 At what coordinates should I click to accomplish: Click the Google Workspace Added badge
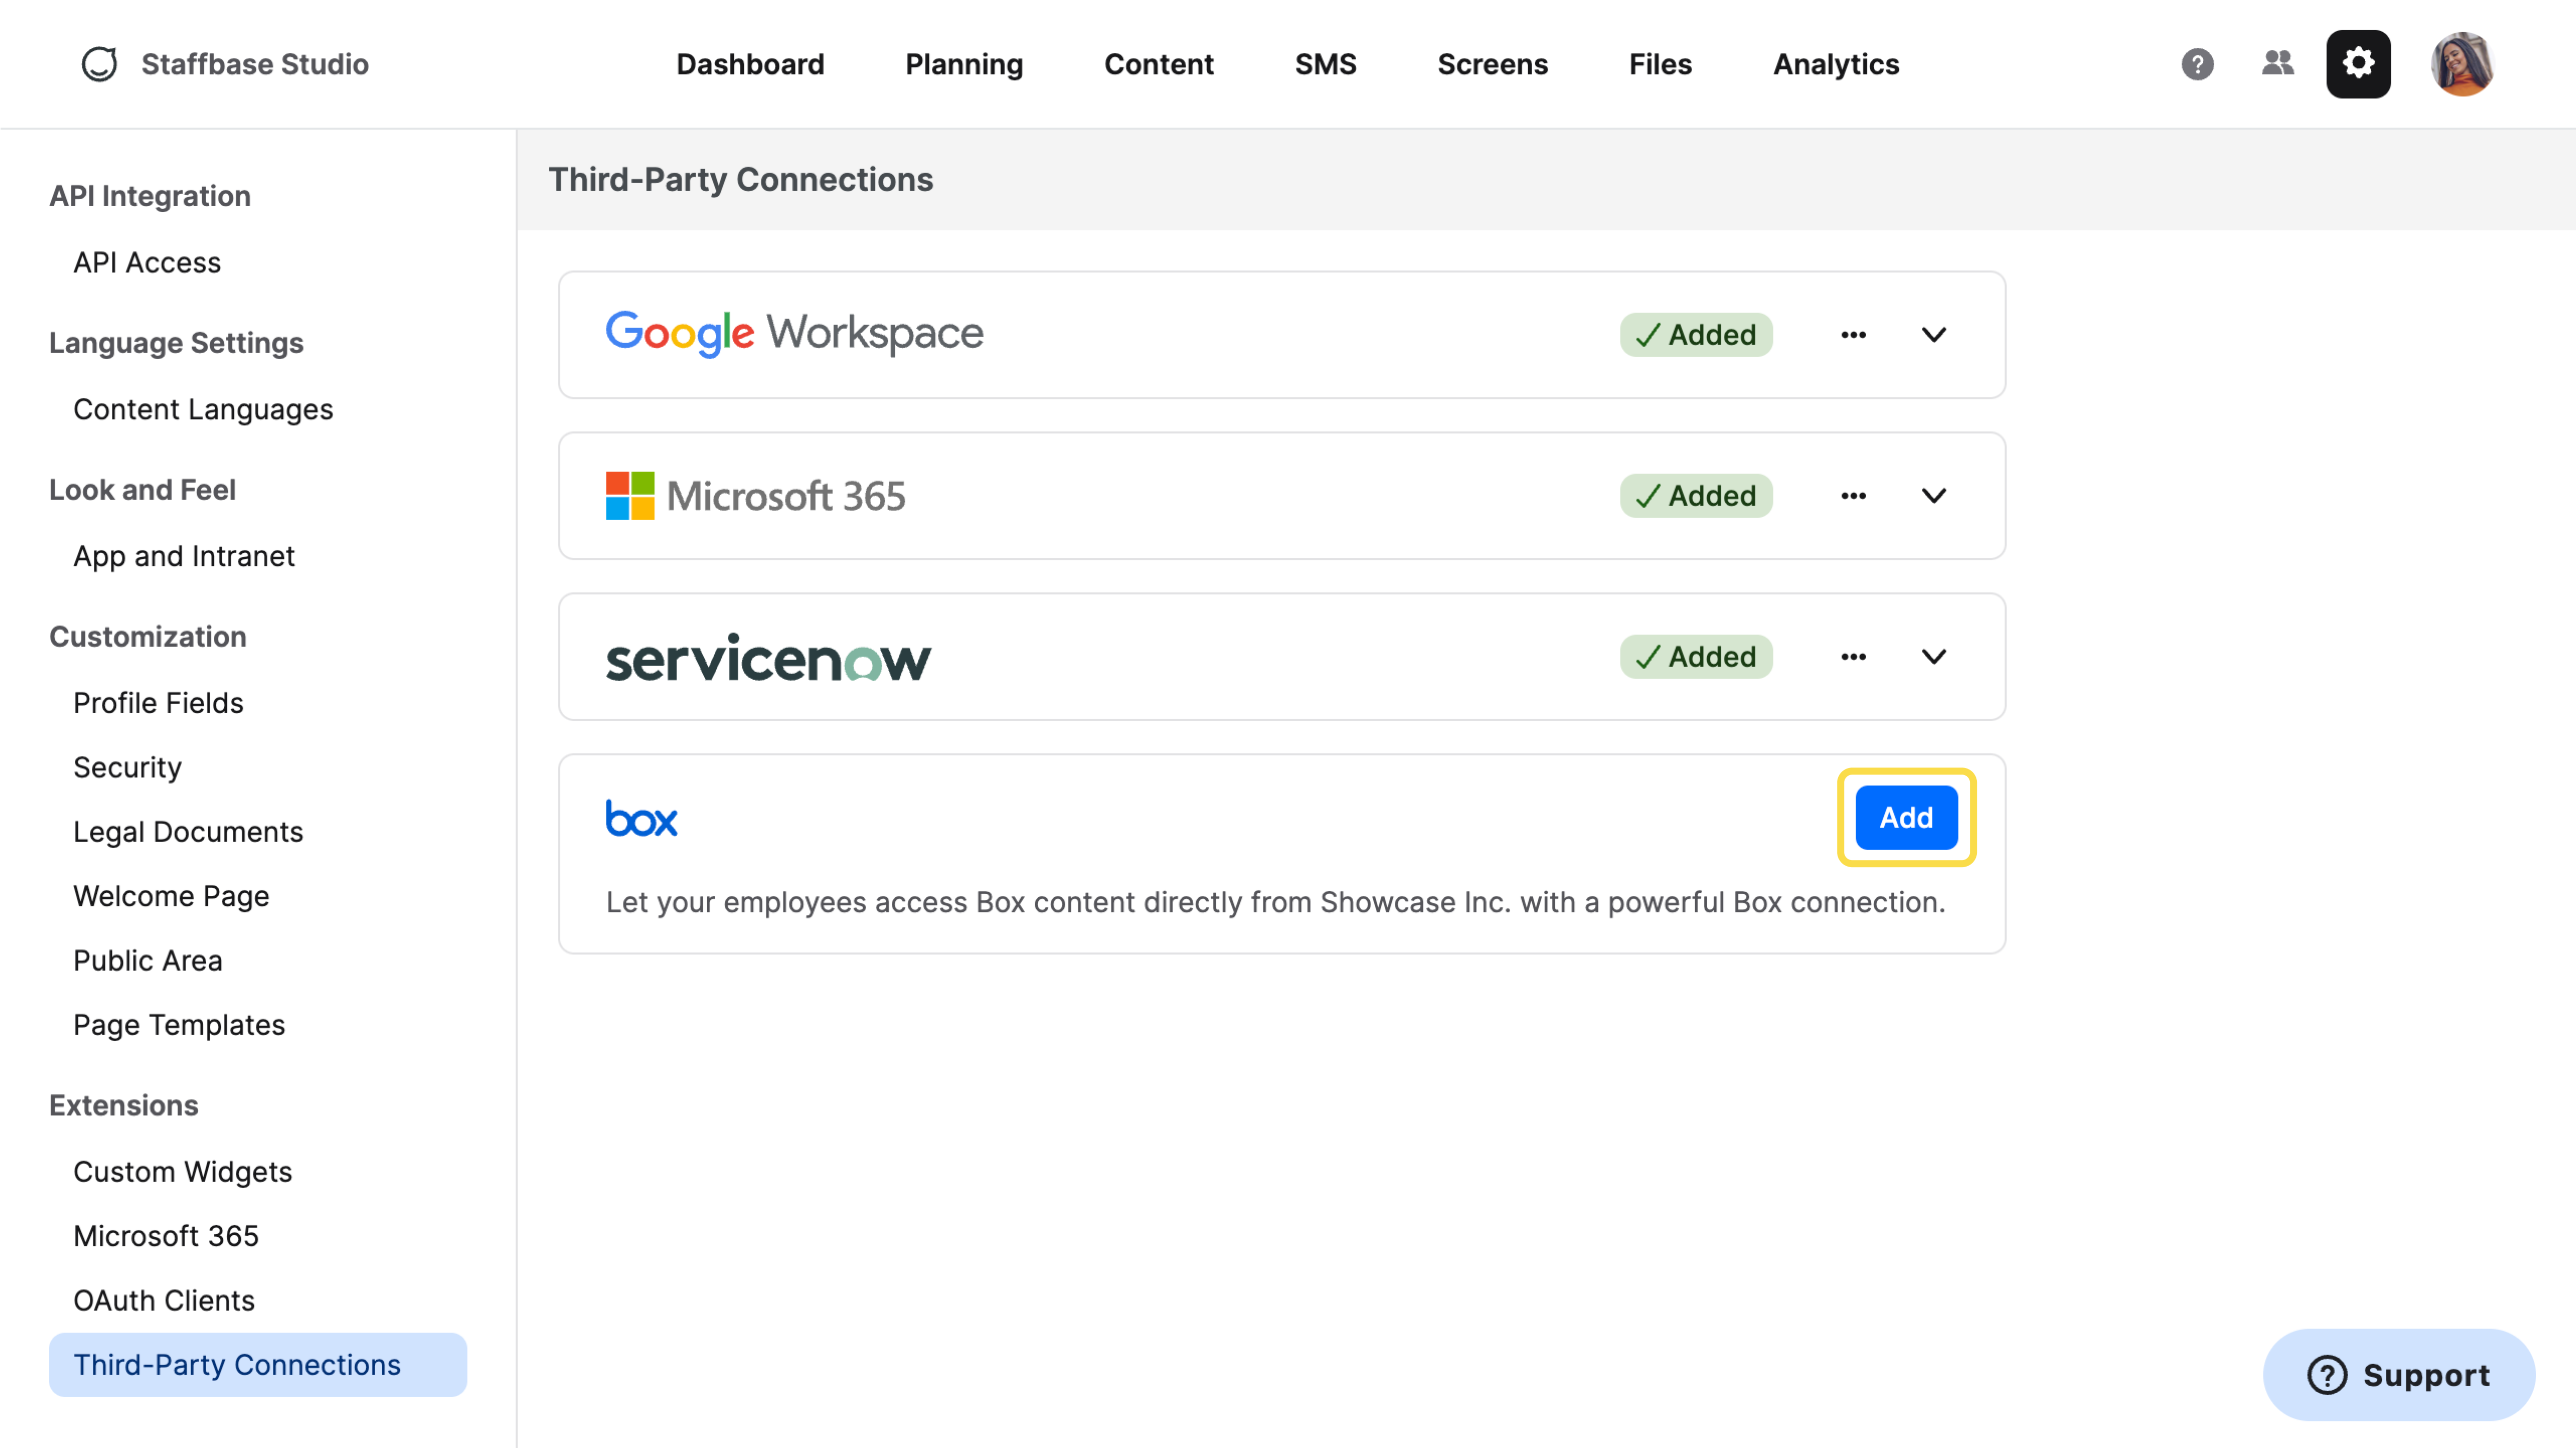[1696, 335]
